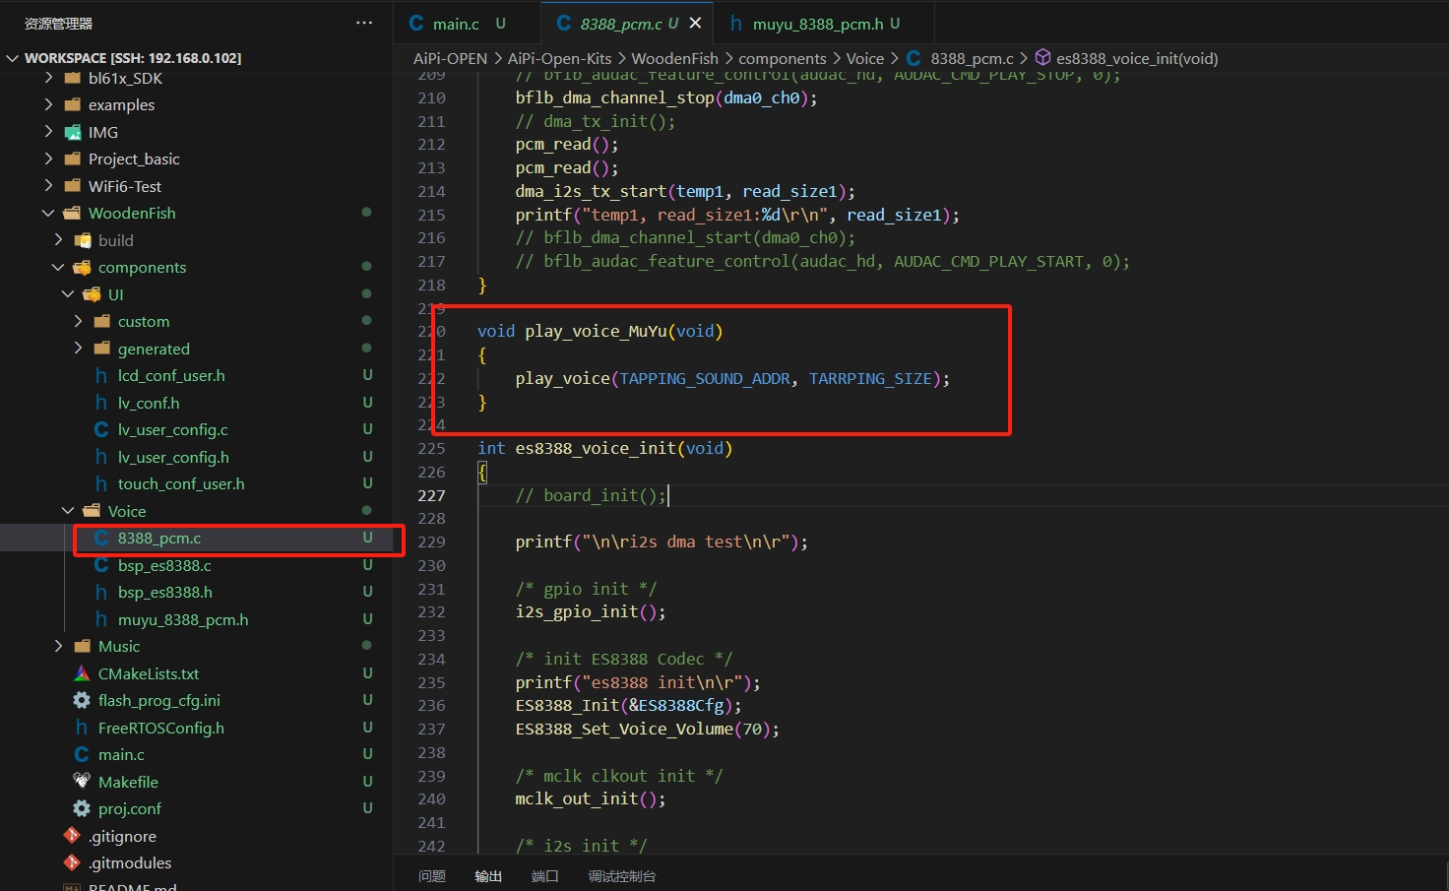This screenshot has height=891, width=1449.
Task: Click AiPi-Open-Kits in the breadcrumb
Action: click(559, 58)
